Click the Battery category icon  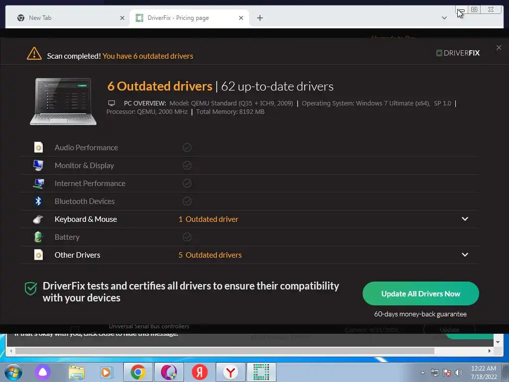click(38, 237)
